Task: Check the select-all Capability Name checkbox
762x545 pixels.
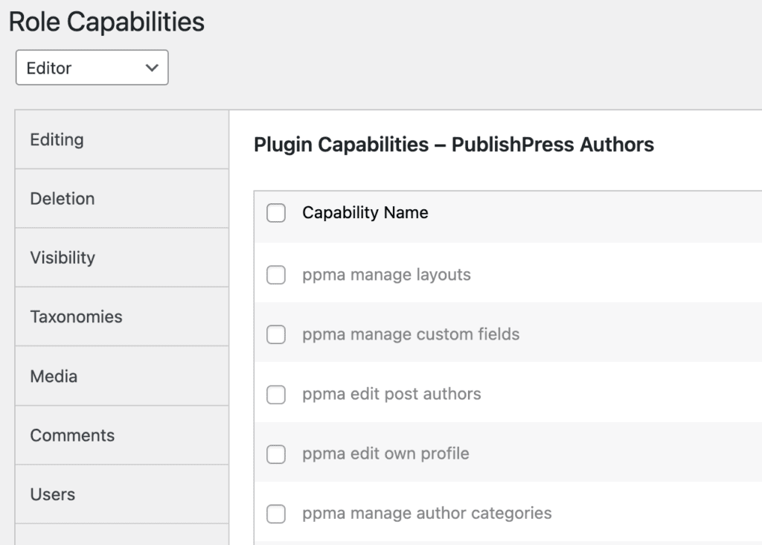Action: click(x=276, y=213)
